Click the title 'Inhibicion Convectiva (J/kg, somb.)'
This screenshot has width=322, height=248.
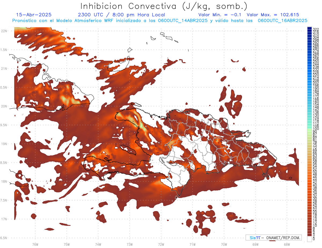point(164,6)
